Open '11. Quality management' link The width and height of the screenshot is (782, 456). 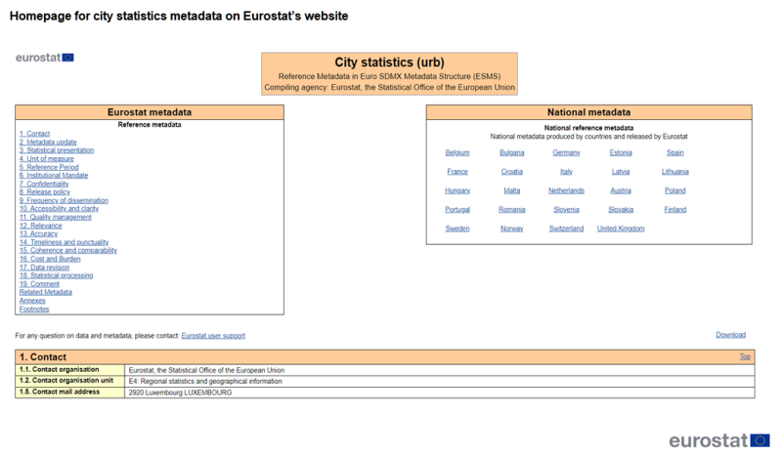click(x=56, y=218)
